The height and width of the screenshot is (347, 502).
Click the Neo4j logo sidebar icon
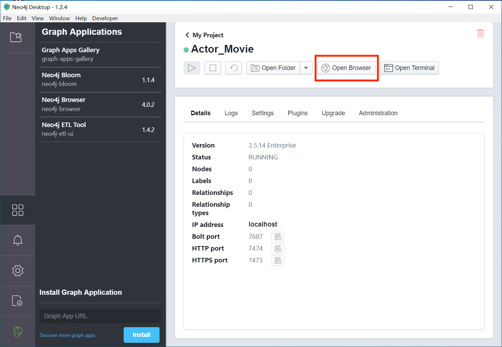(x=18, y=332)
